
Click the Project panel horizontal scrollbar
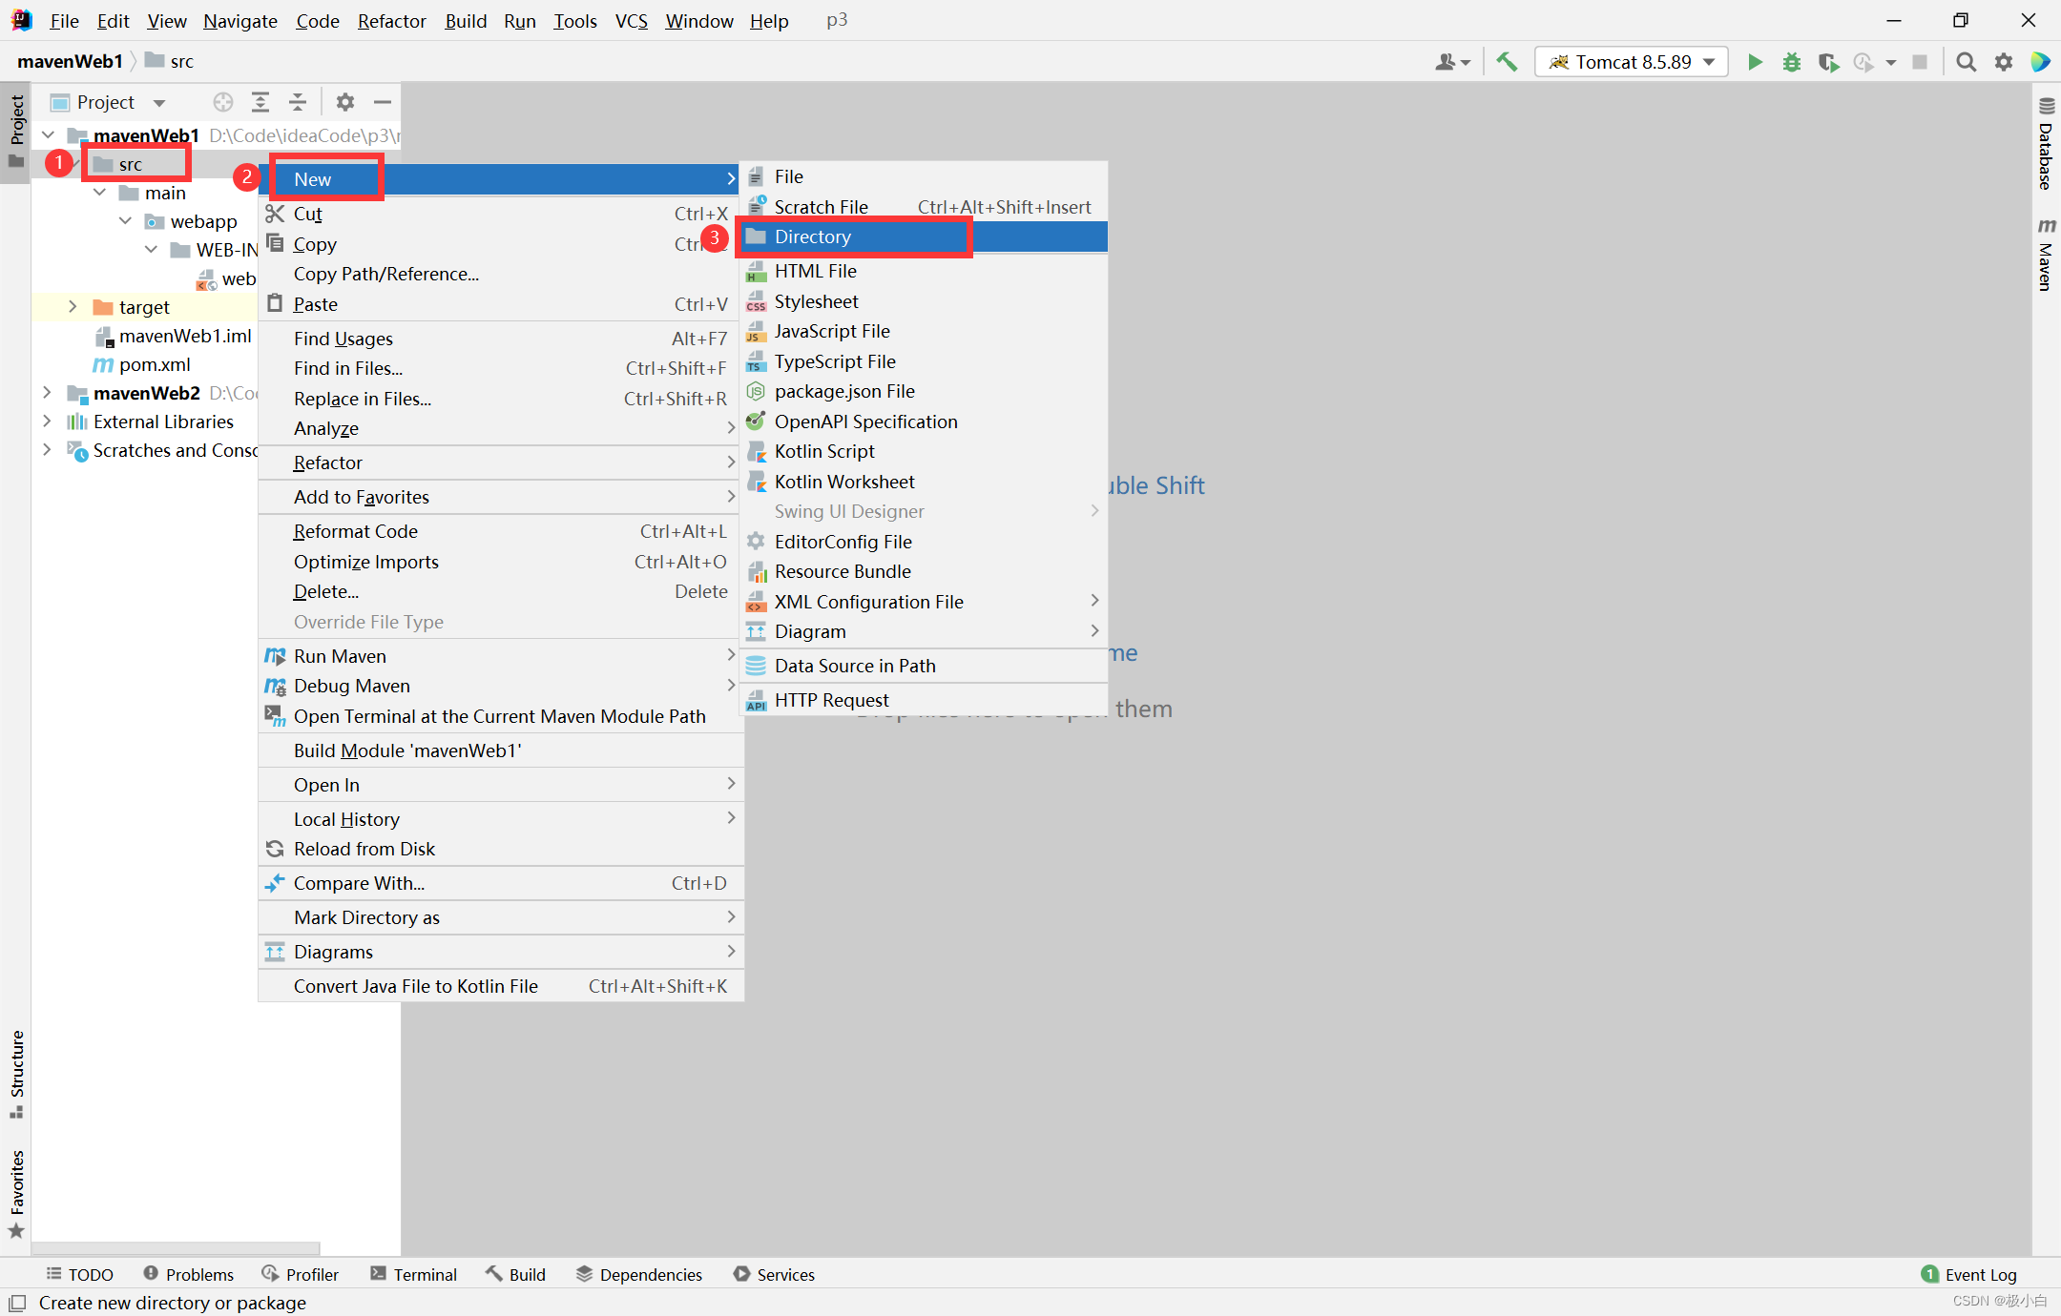click(x=176, y=1247)
